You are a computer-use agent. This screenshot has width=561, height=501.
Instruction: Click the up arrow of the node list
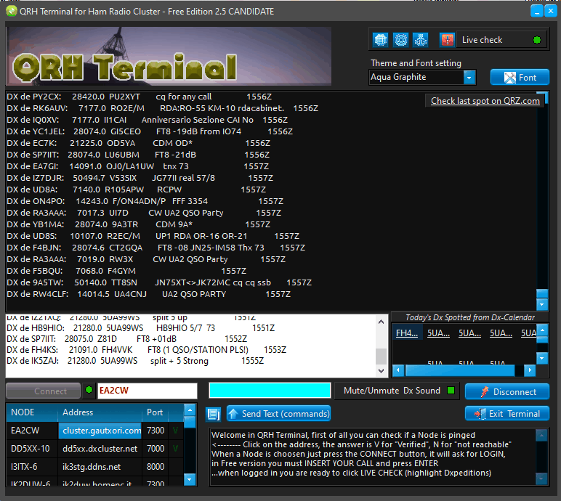(190, 422)
